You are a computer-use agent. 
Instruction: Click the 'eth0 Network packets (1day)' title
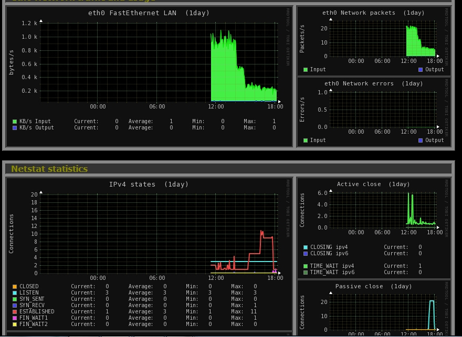tap(373, 13)
